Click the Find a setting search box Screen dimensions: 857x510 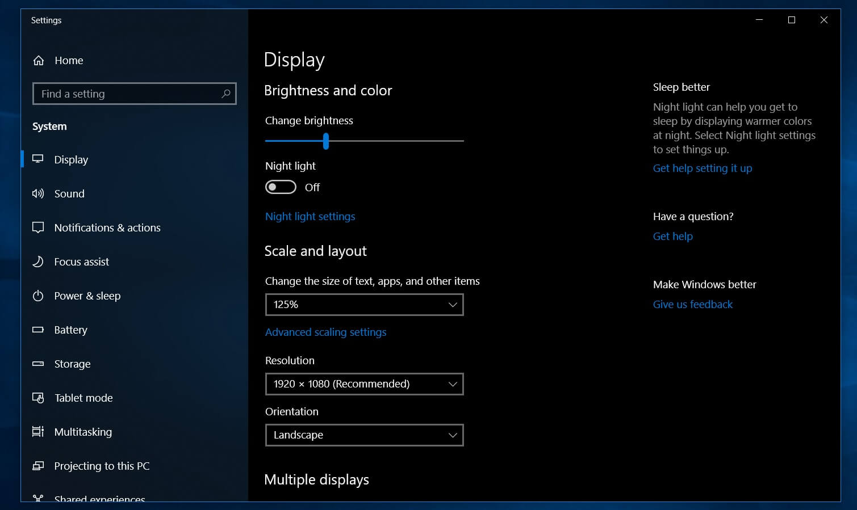click(x=134, y=94)
